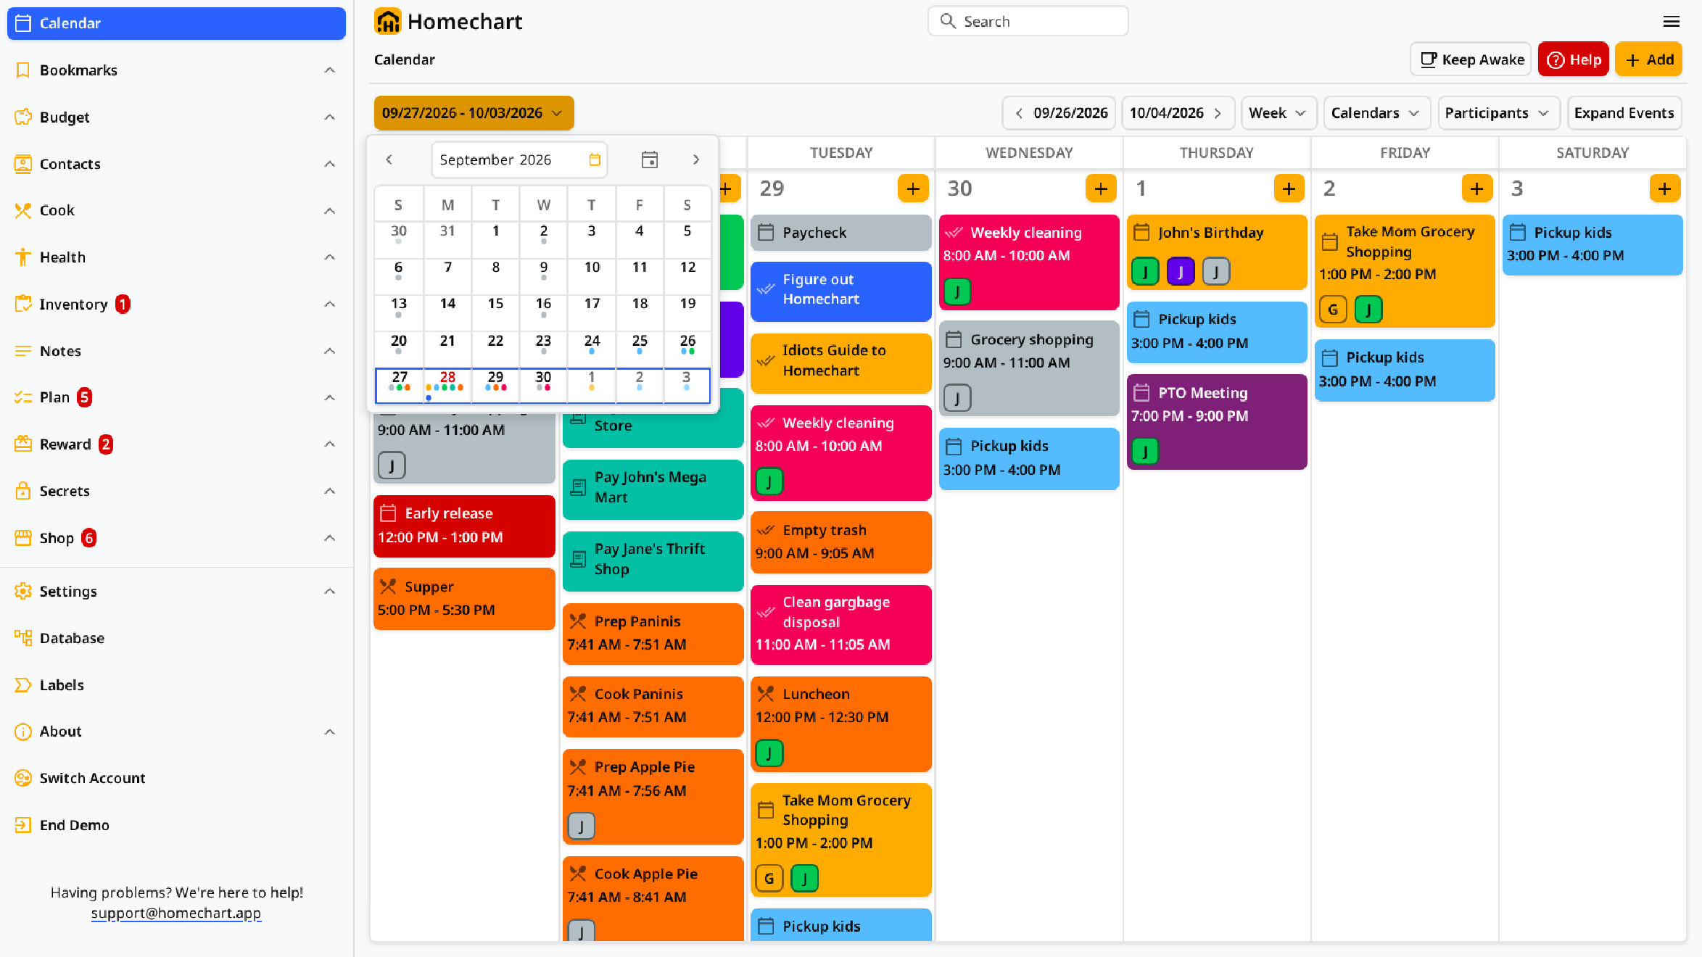Viewport: 1702px width, 957px height.
Task: Open the Week view dropdown
Action: (x=1278, y=113)
